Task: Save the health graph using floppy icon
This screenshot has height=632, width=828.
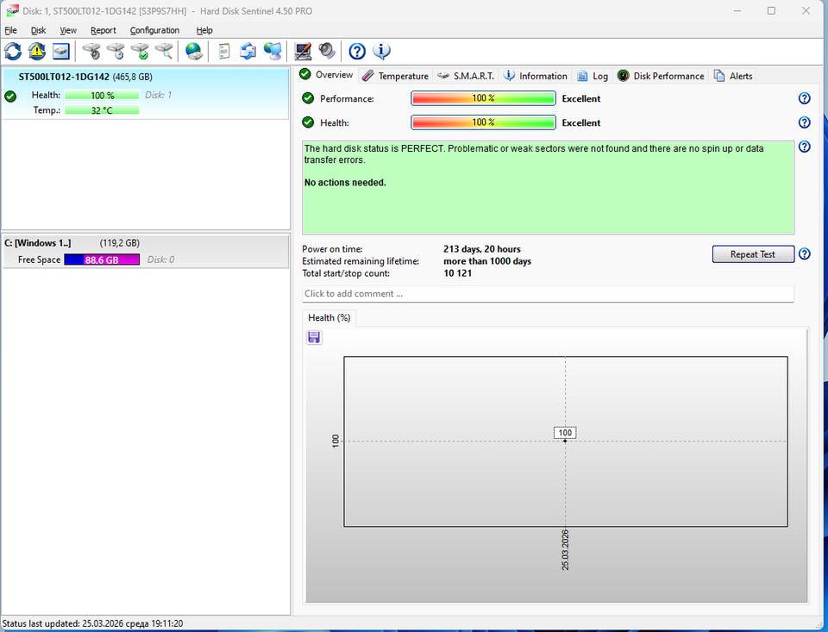Action: (x=314, y=337)
